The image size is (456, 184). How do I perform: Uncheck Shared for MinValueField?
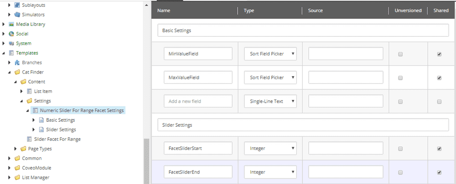[439, 54]
